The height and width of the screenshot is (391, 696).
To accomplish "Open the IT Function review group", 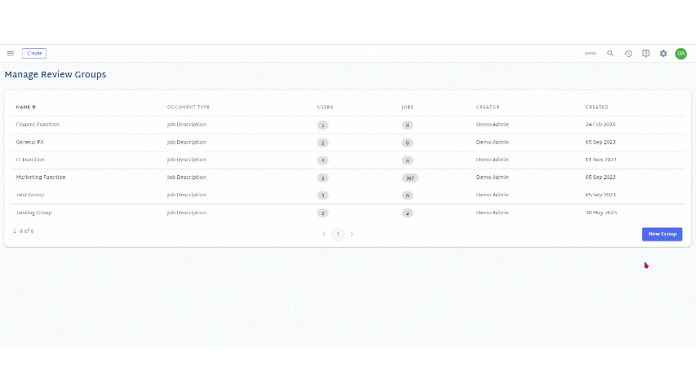I will (30, 160).
